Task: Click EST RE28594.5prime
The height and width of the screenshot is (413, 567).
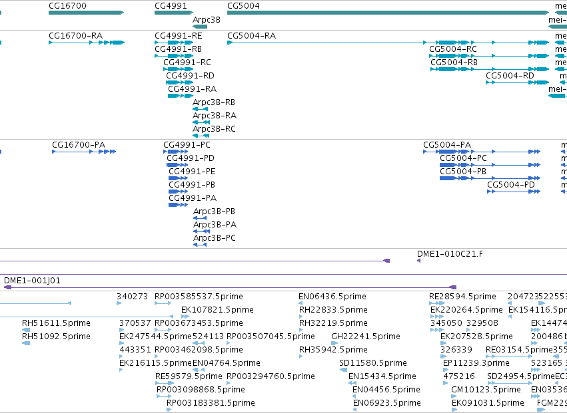Action: coord(437,303)
